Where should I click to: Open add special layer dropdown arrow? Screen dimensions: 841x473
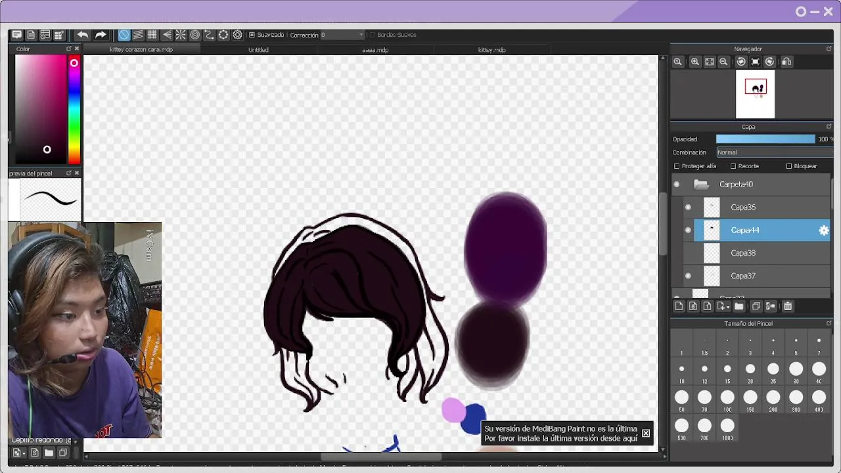pos(728,307)
